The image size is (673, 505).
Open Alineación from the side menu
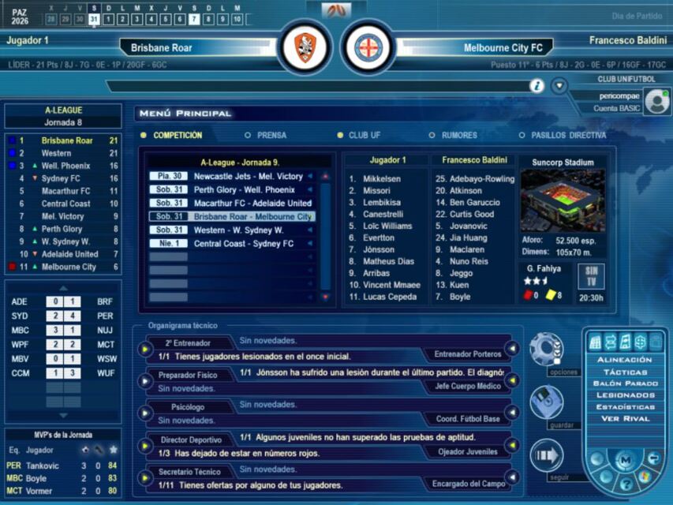pos(623,360)
